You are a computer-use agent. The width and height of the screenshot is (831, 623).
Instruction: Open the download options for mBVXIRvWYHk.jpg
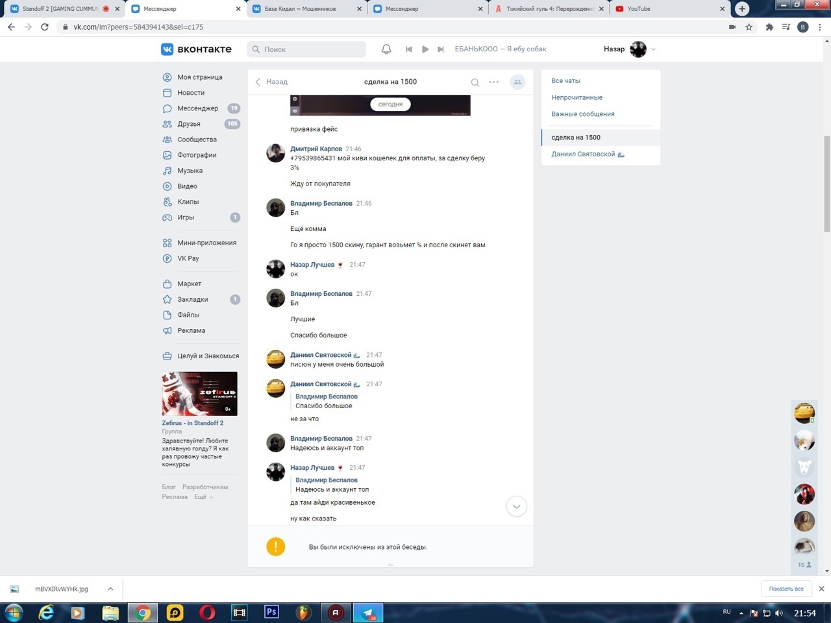coord(110,589)
